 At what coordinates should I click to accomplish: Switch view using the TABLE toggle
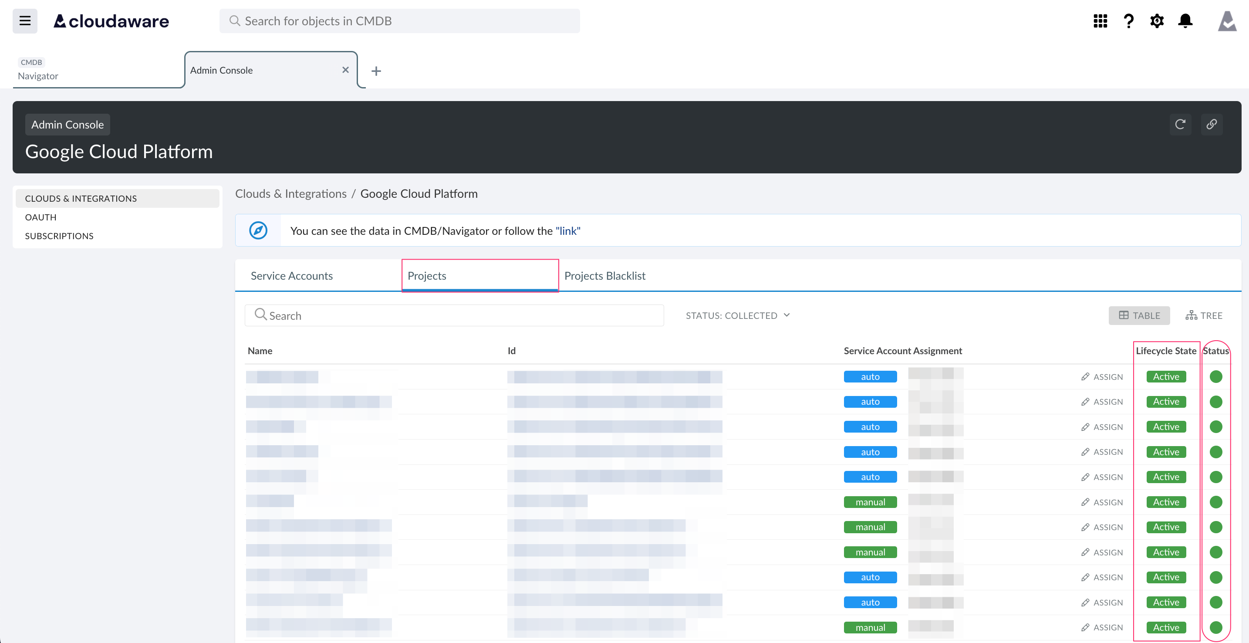(1139, 315)
